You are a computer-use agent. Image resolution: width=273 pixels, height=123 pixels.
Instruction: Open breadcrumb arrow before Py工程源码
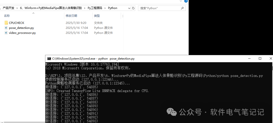click(x=85, y=8)
